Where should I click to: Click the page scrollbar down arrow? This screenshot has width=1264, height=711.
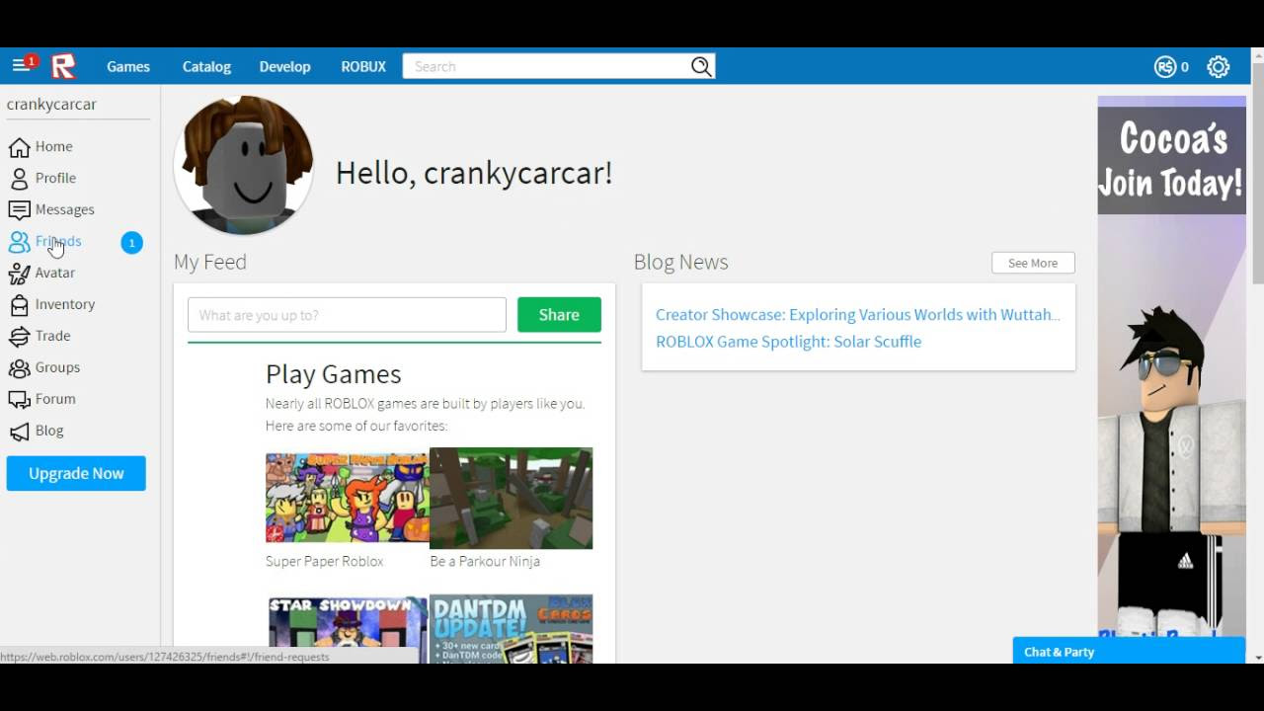coord(1257,657)
